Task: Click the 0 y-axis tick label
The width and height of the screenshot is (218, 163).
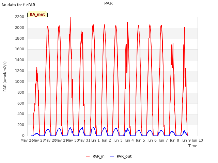Action: click(x=23, y=136)
